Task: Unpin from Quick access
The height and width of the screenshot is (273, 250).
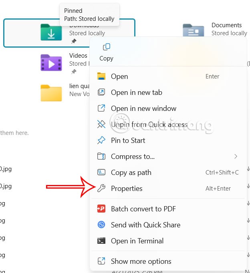Action: point(149,124)
